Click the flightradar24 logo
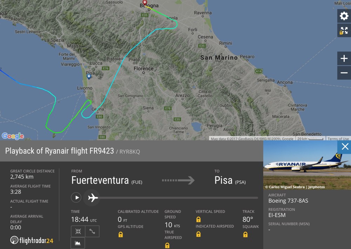This screenshot has width=351, height=249. point(32,241)
